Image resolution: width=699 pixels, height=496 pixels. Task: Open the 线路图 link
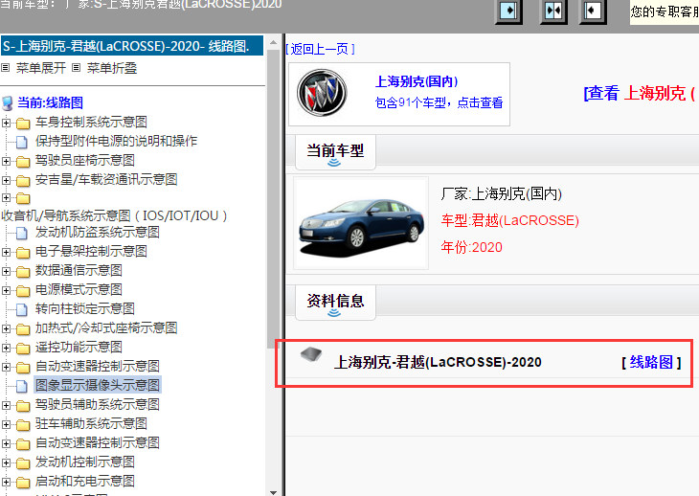point(651,362)
